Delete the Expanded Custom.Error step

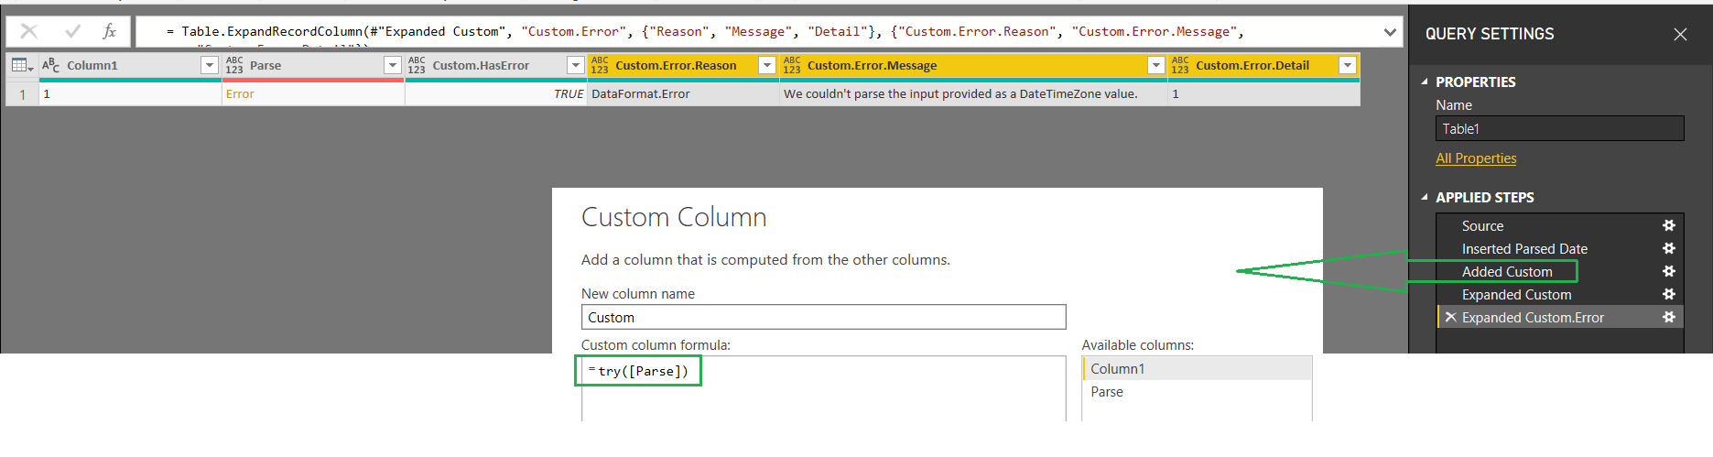point(1450,317)
